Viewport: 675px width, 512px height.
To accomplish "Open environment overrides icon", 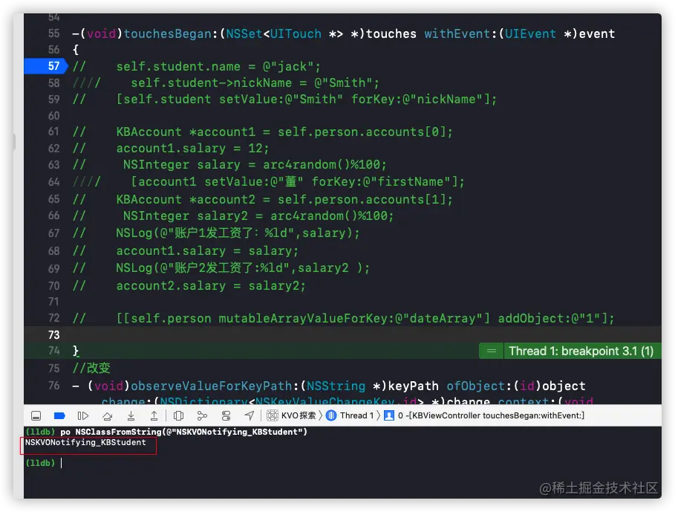I will tap(226, 415).
